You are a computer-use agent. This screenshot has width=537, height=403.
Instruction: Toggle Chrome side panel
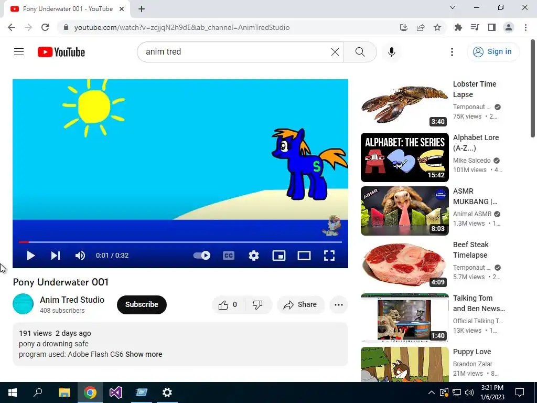(492, 27)
